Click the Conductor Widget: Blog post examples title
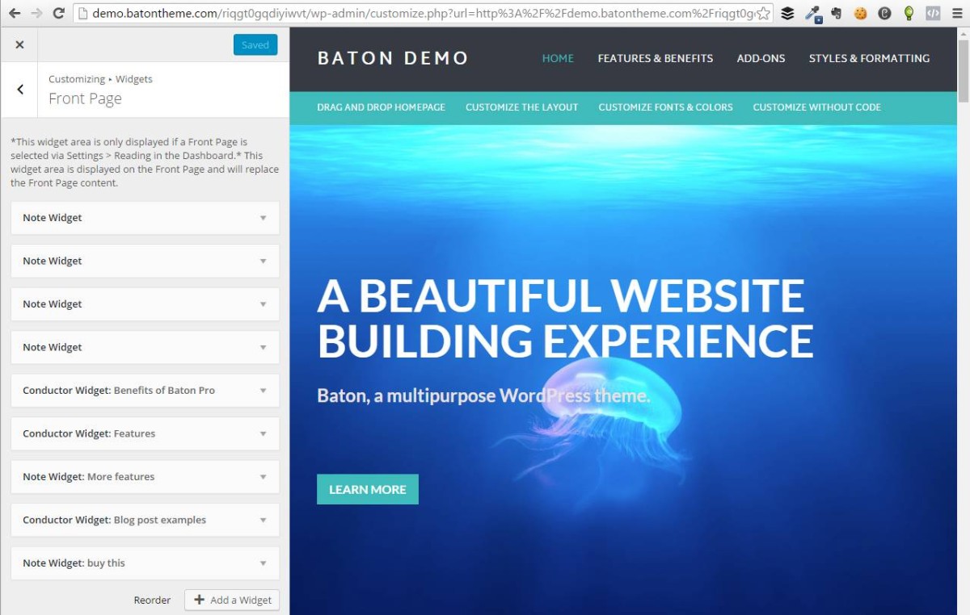This screenshot has height=615, width=970. click(114, 520)
